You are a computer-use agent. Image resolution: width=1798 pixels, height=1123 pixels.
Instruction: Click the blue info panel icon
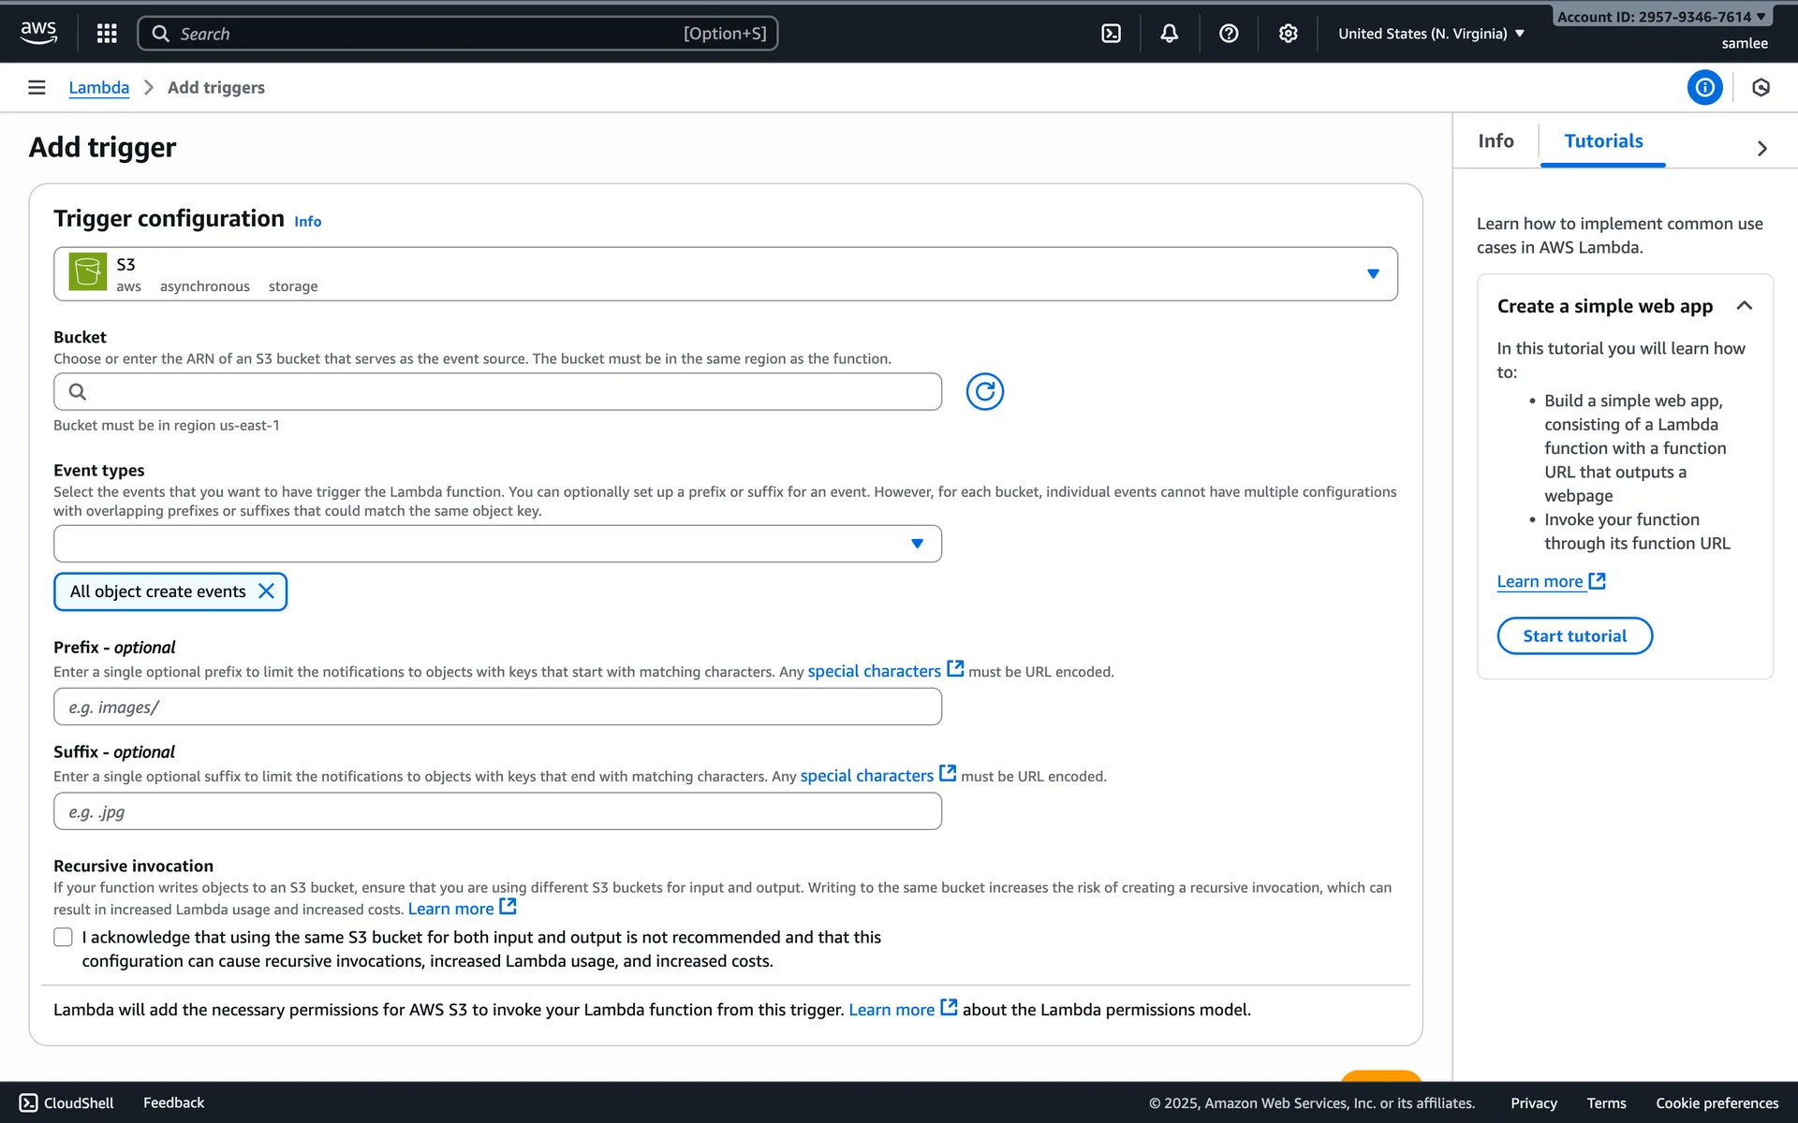[x=1704, y=87]
